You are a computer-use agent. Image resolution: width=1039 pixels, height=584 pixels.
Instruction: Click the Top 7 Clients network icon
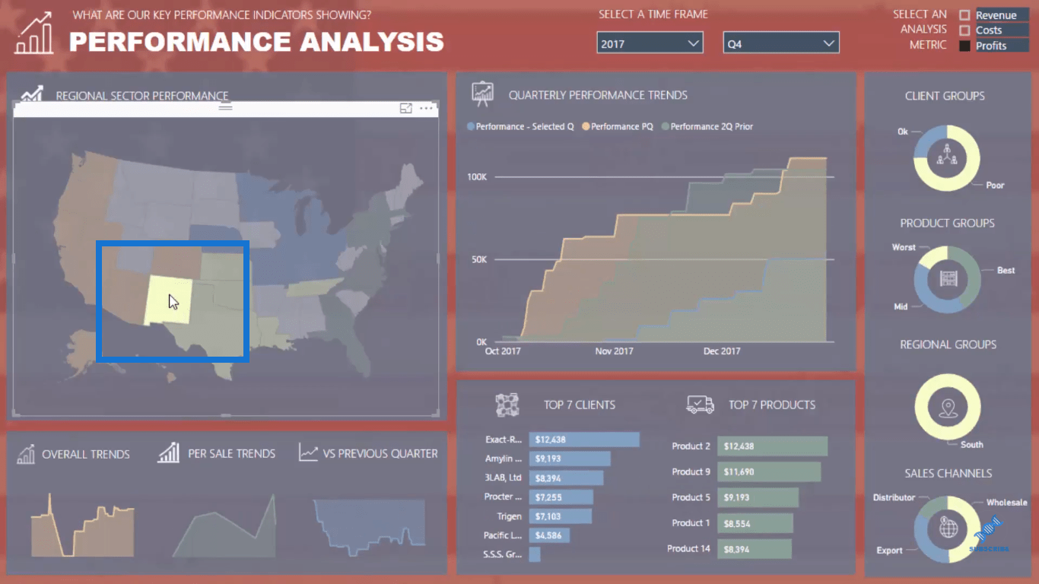coord(507,405)
